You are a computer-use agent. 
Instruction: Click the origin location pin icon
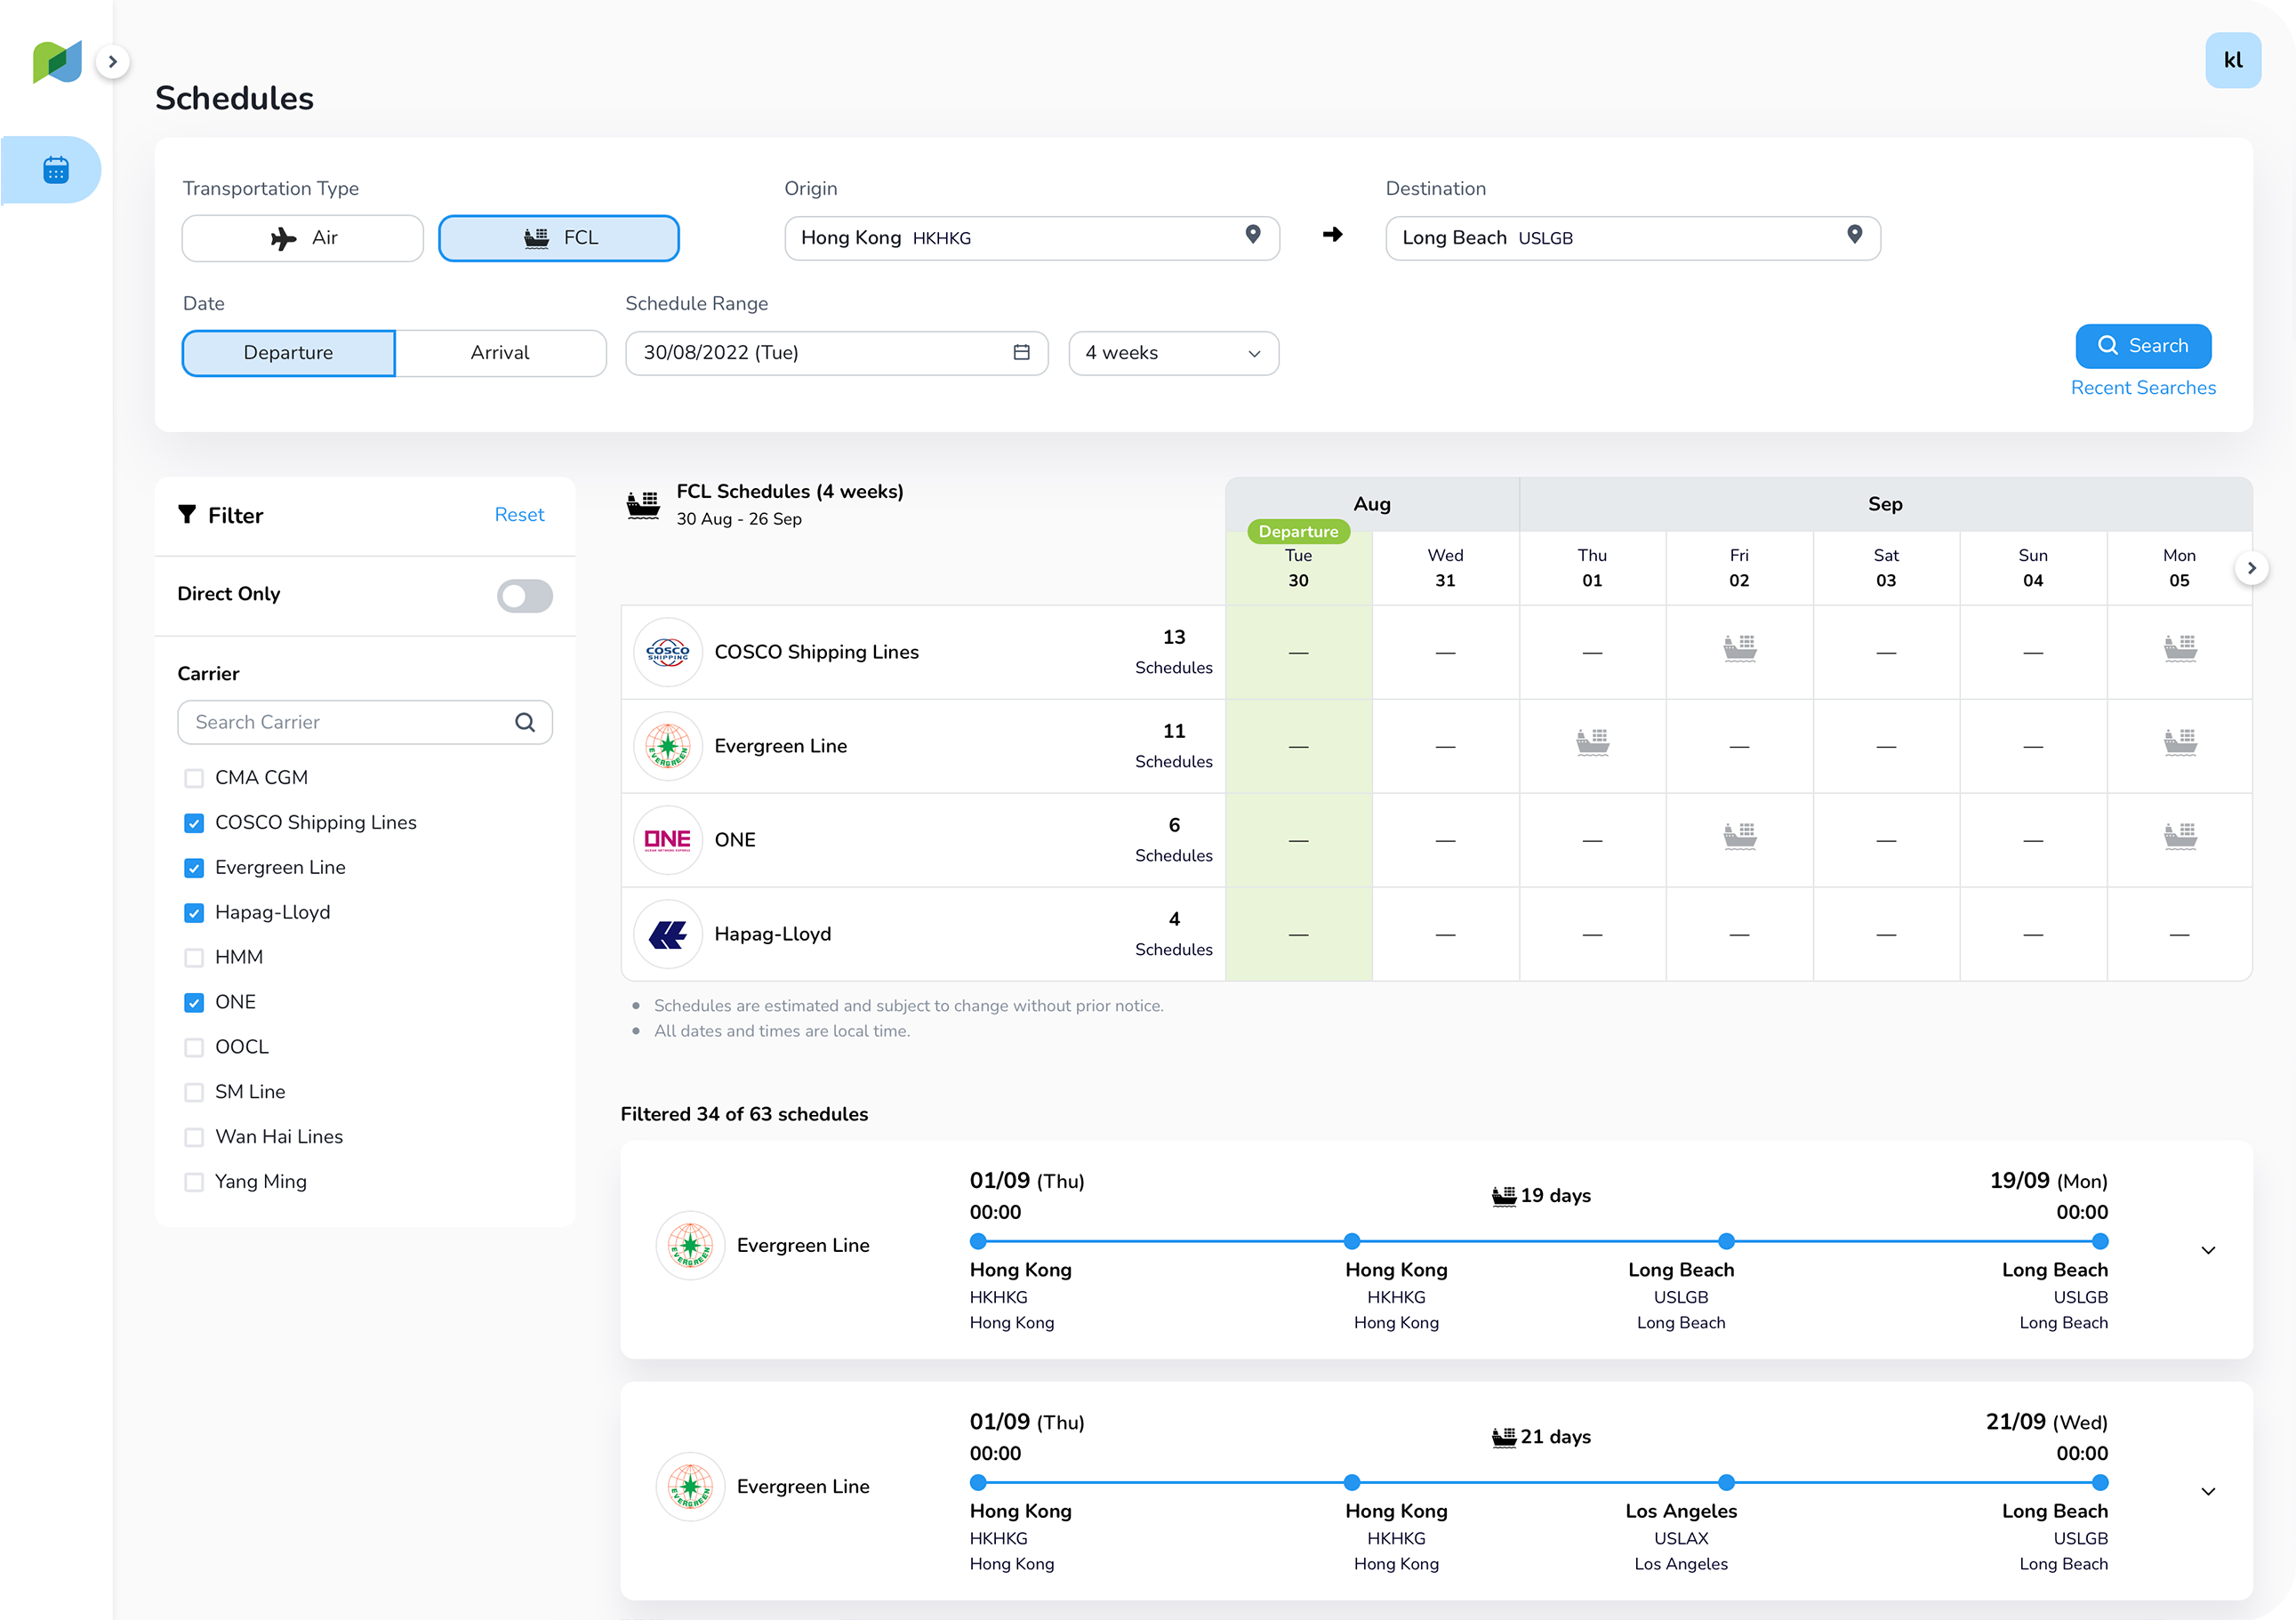(x=1252, y=235)
